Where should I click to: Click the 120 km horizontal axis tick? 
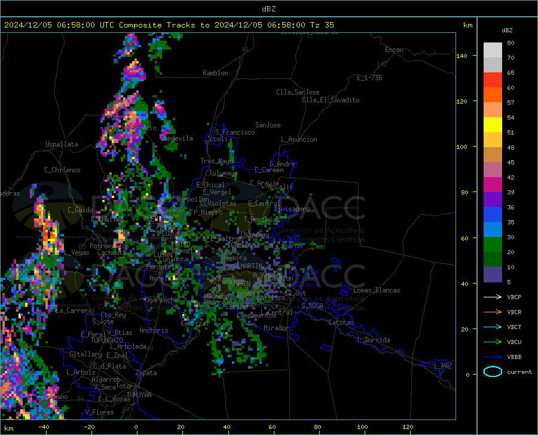[x=408, y=427]
